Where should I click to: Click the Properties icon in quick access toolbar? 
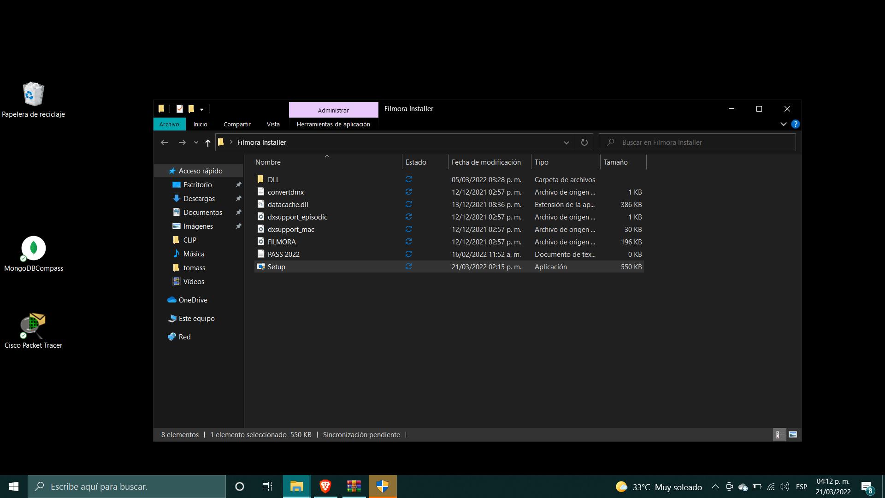click(x=180, y=109)
